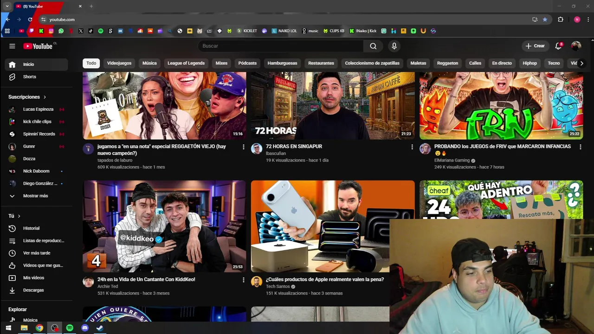594x334 pixels.
Task: Open options menu for REGGAETÓN VIEJO video
Action: [x=244, y=147]
